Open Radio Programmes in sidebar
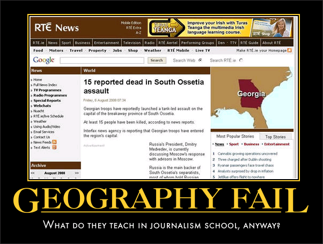The height and width of the screenshot is (244, 323). (50, 95)
